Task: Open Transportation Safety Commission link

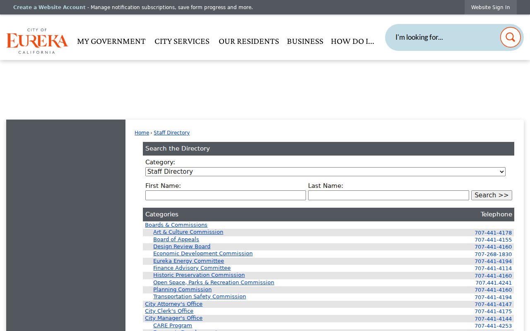Action: click(200, 297)
